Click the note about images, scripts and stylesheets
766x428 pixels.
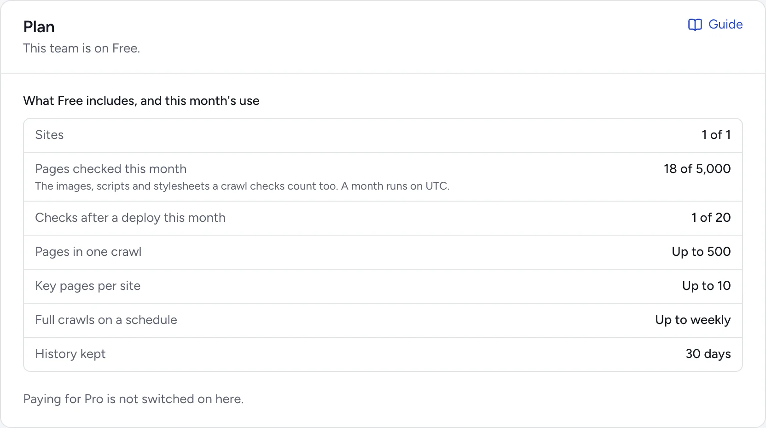coord(242,186)
